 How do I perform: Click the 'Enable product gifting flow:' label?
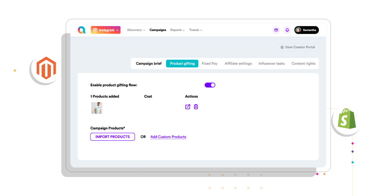(114, 85)
